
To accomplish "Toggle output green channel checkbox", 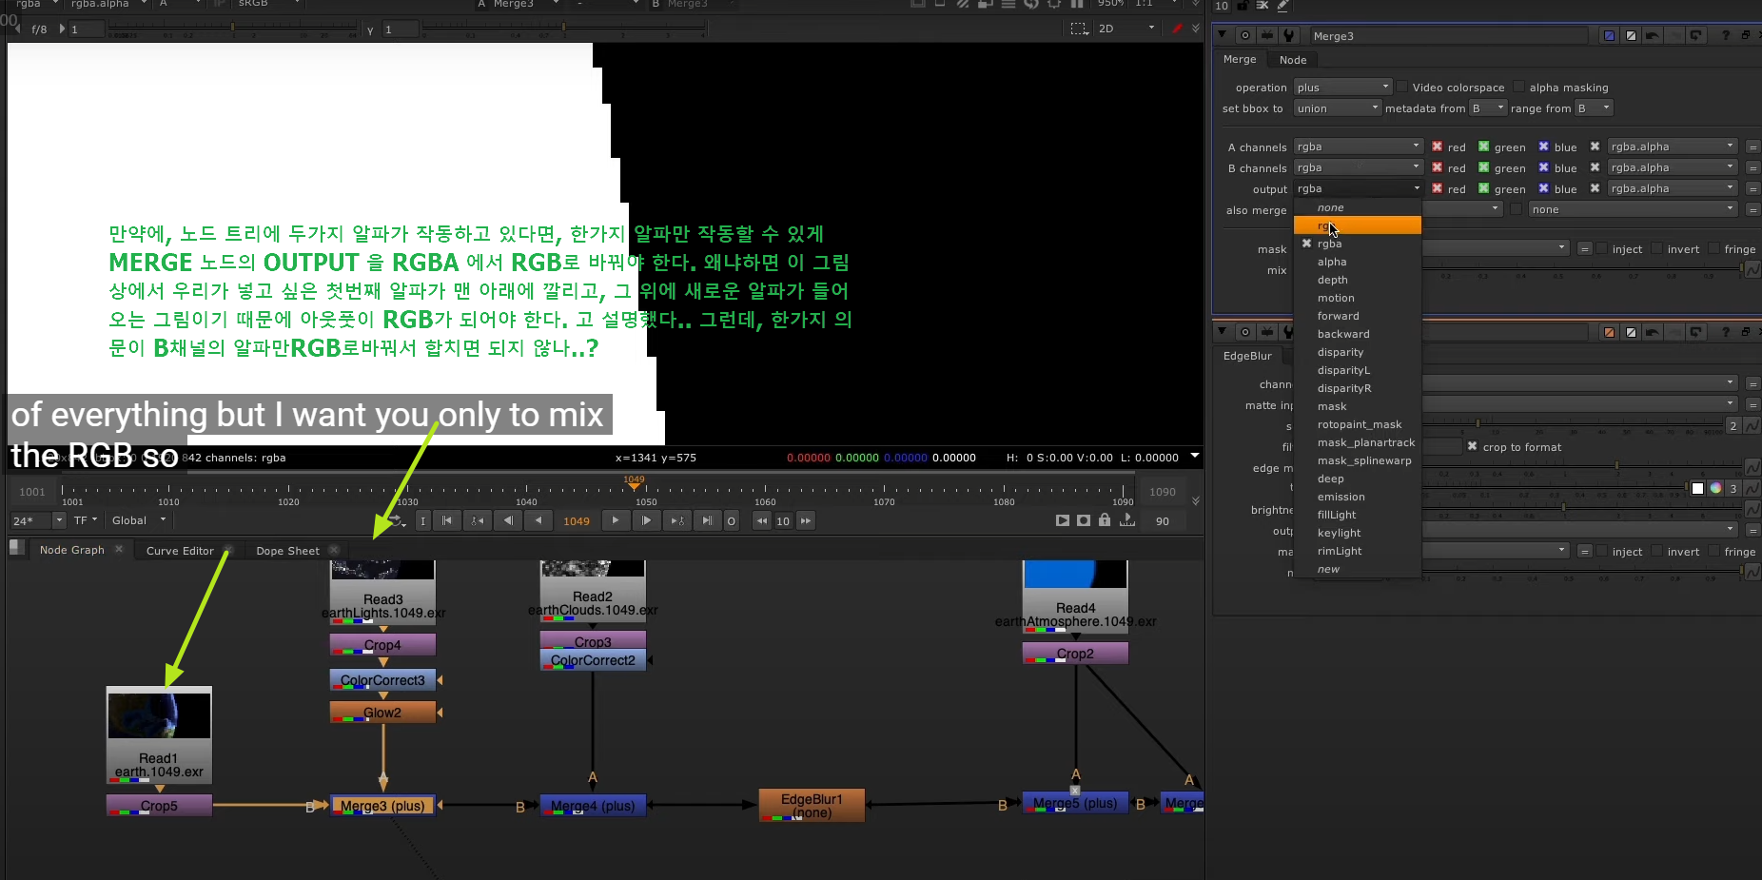I will click(1483, 188).
